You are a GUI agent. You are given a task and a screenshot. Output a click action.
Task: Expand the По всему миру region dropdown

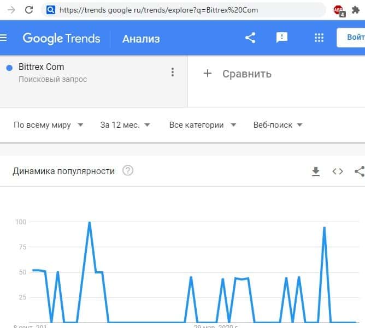click(x=48, y=125)
